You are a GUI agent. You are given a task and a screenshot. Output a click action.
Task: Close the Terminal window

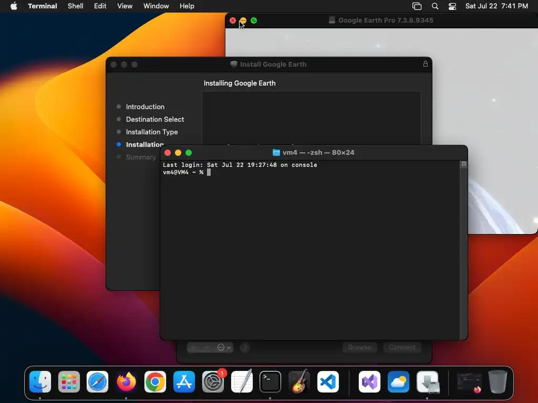point(168,153)
